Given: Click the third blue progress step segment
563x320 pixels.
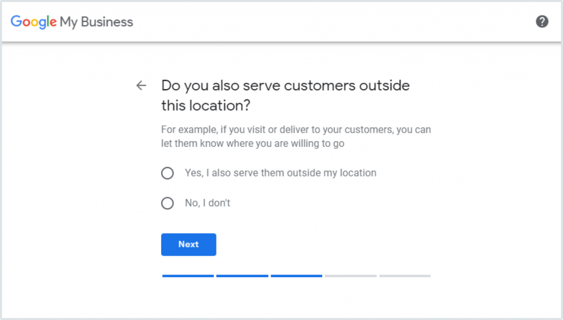Looking at the screenshot, I should click(296, 275).
